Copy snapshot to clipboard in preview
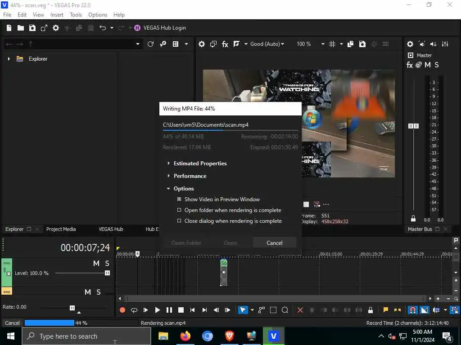This screenshot has width=461, height=345. click(350, 44)
